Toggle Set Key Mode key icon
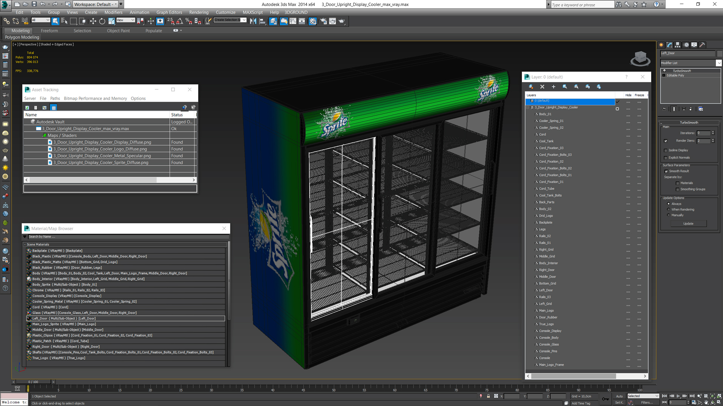This screenshot has height=406, width=723. [x=605, y=399]
